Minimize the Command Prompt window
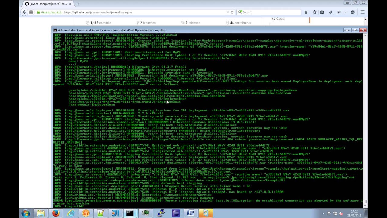The image size is (387, 218). point(347,30)
